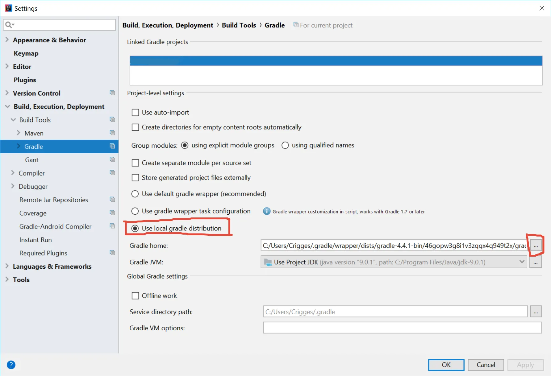Expand the Maven node

pos(19,133)
